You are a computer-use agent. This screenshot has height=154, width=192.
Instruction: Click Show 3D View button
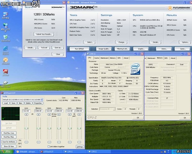tap(9, 146)
